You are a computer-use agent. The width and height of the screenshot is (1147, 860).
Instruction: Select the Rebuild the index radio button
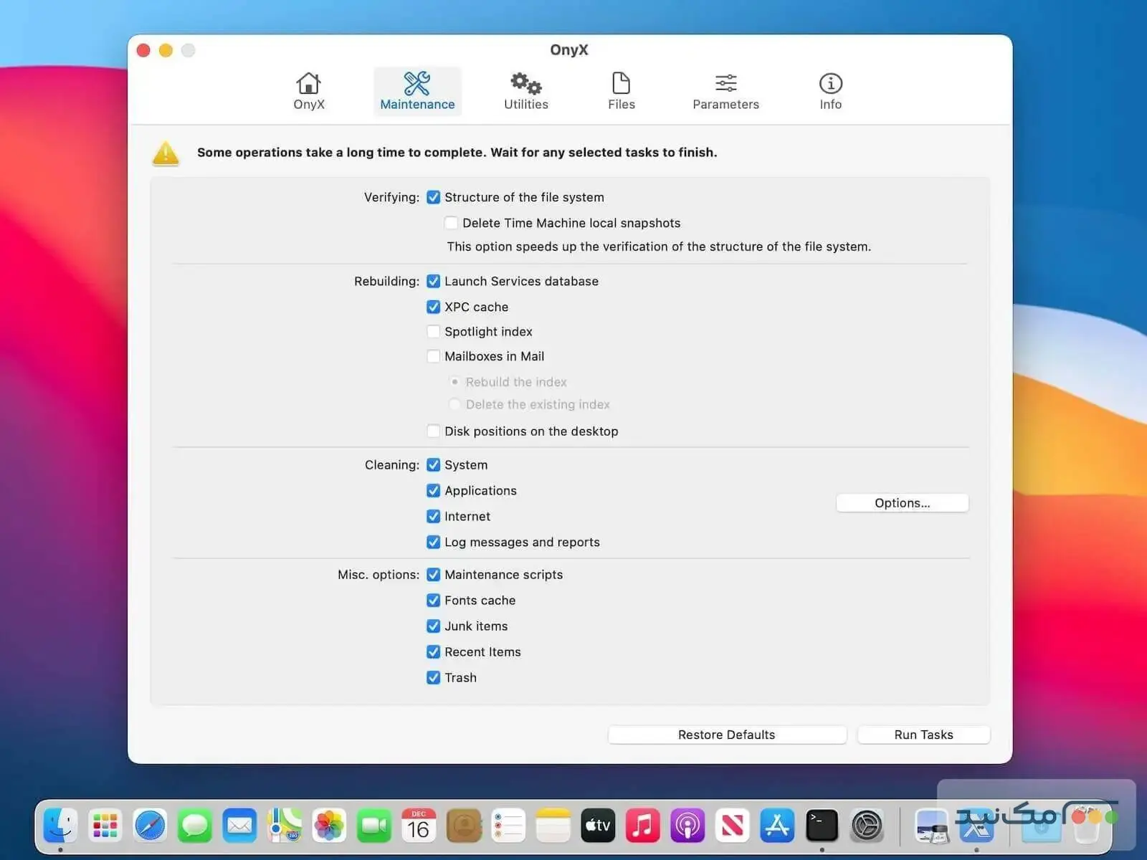pos(454,382)
